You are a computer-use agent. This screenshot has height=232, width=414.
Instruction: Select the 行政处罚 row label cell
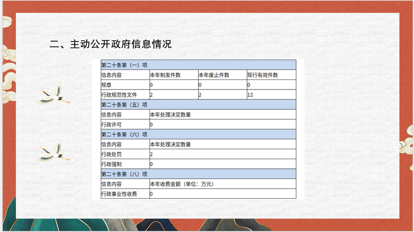tap(125, 154)
